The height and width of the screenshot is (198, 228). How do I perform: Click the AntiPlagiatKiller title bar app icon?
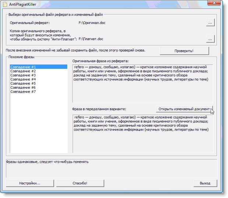5,4
